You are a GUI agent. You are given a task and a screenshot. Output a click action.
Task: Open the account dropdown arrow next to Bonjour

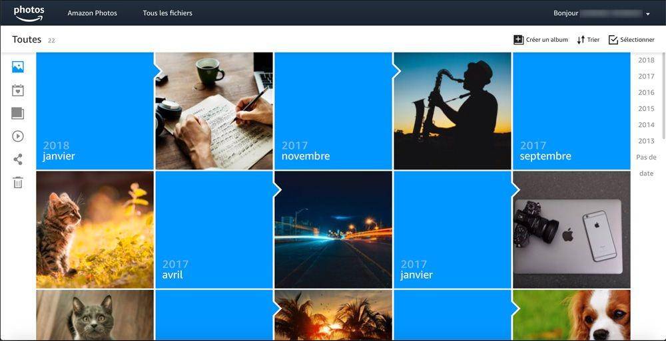[x=648, y=14]
